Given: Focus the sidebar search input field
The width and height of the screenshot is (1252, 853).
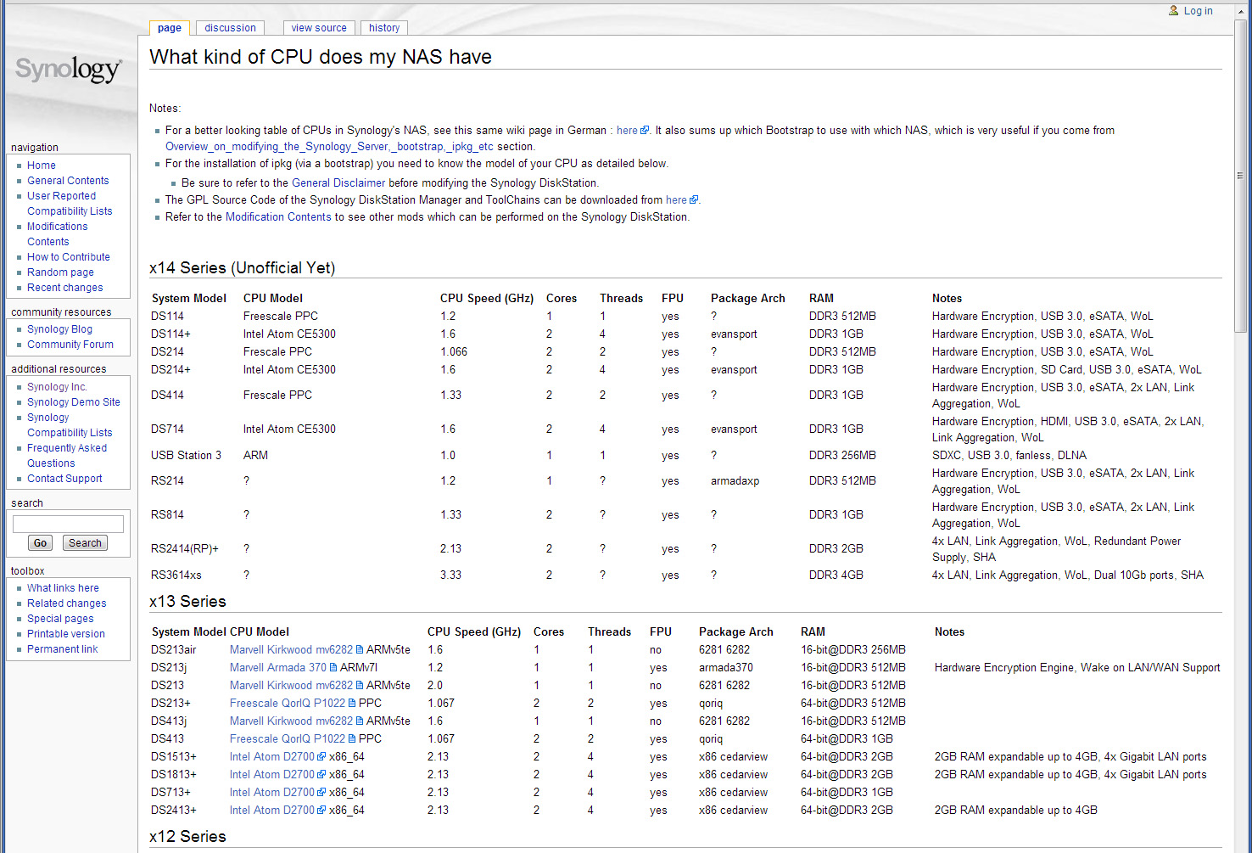Looking at the screenshot, I should pyautogui.click(x=68, y=524).
